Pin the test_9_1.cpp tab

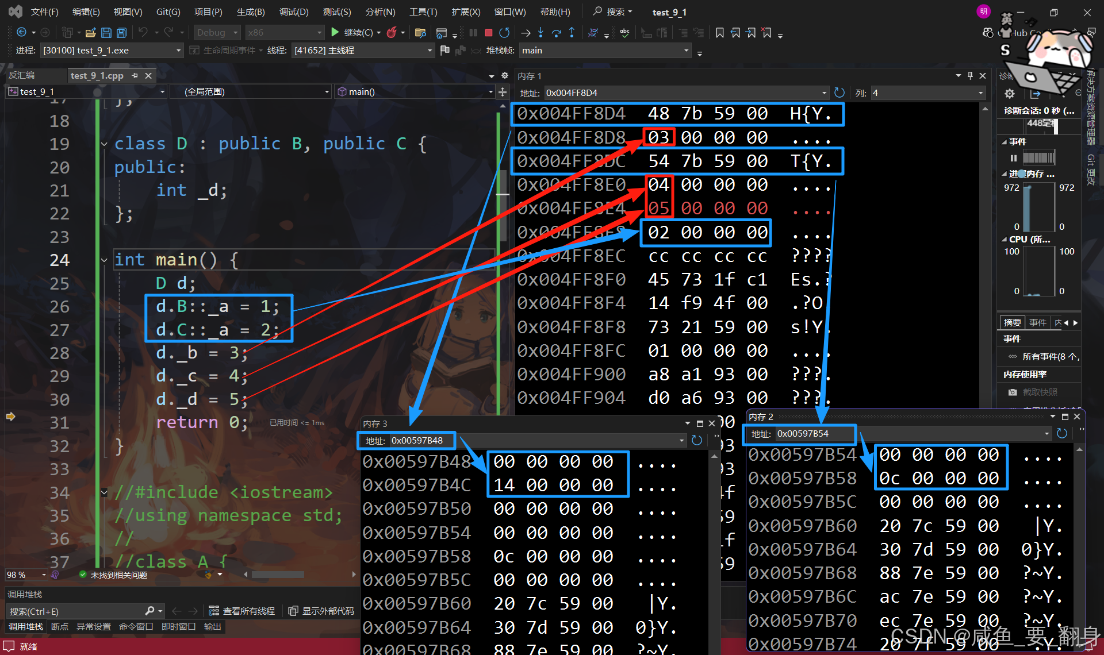point(135,76)
